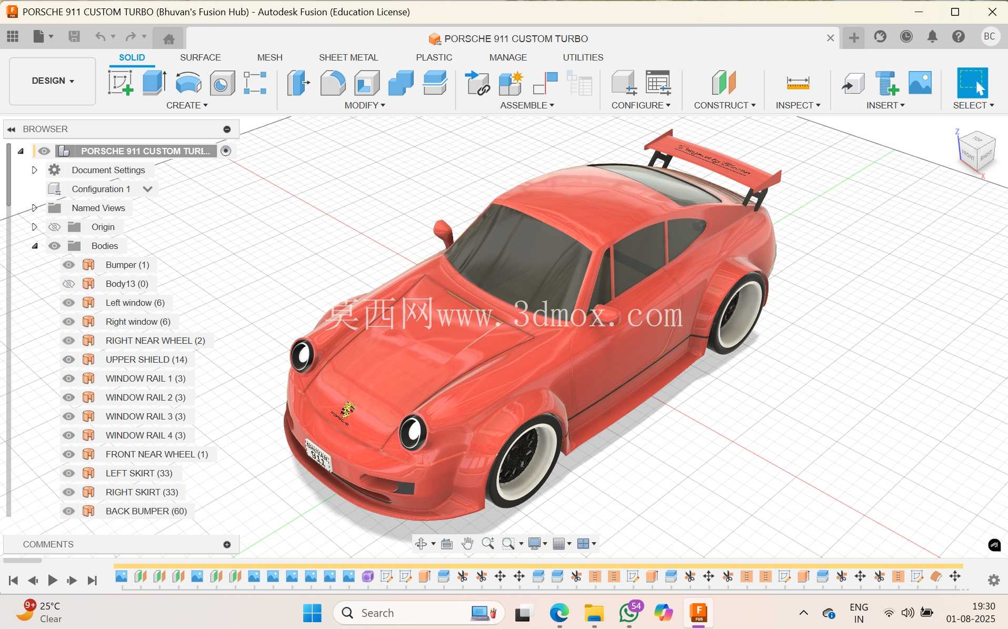1008x629 pixels.
Task: Show the hidden Body13 (0) body
Action: [69, 284]
